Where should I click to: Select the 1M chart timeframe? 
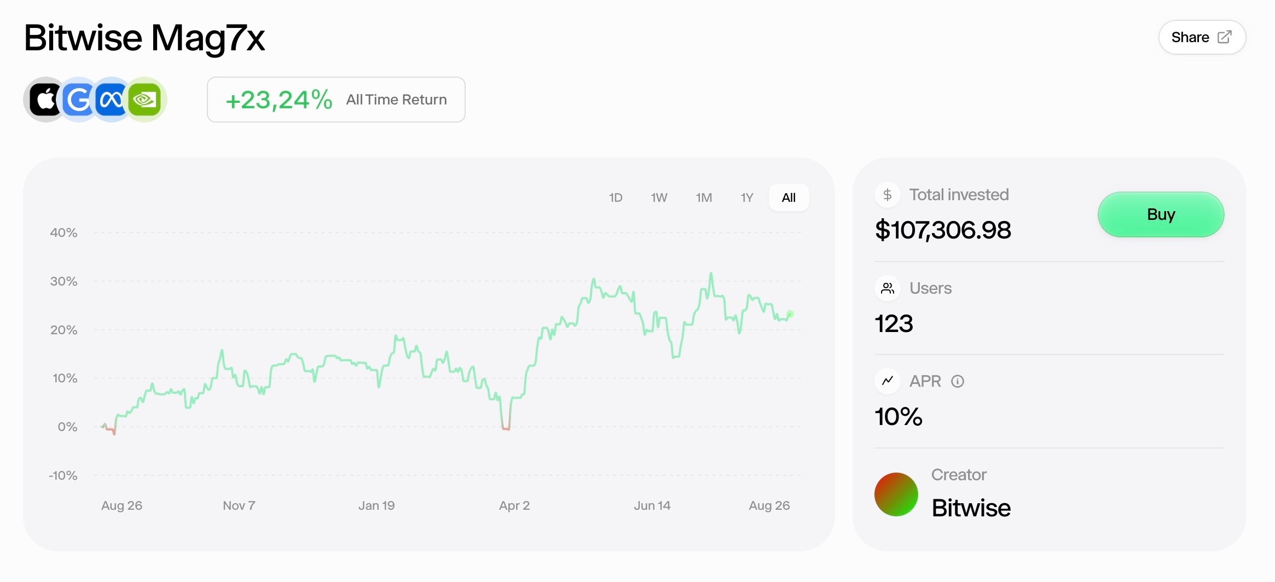pos(704,197)
